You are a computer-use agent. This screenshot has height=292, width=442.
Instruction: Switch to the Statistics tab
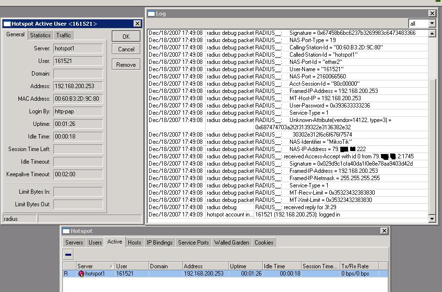coord(40,35)
